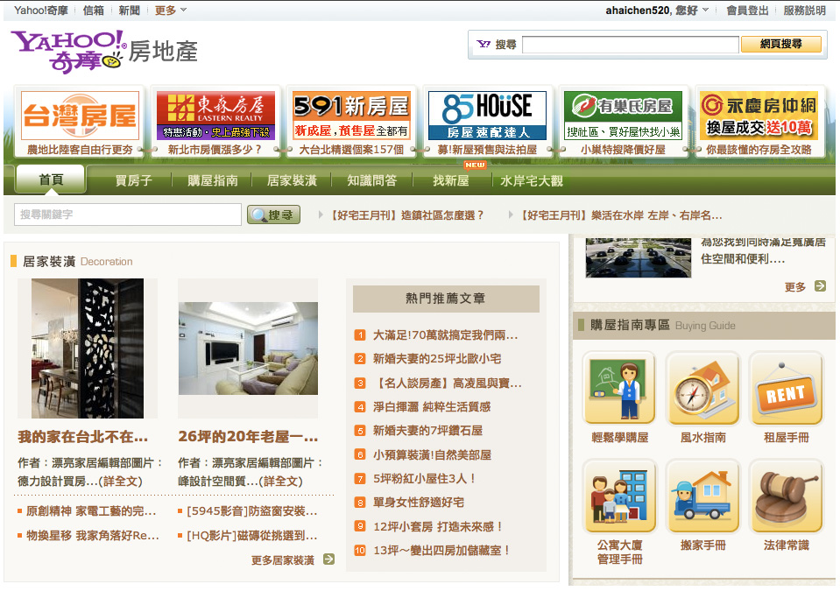Screen dimensions: 840x591
Task: Open 5坪粉紅小屋住3人! article
Action: [424, 479]
